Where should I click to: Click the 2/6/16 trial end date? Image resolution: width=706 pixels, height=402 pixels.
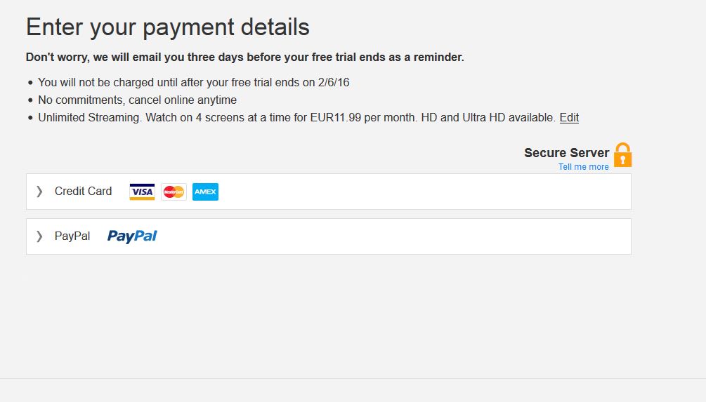[x=334, y=82]
